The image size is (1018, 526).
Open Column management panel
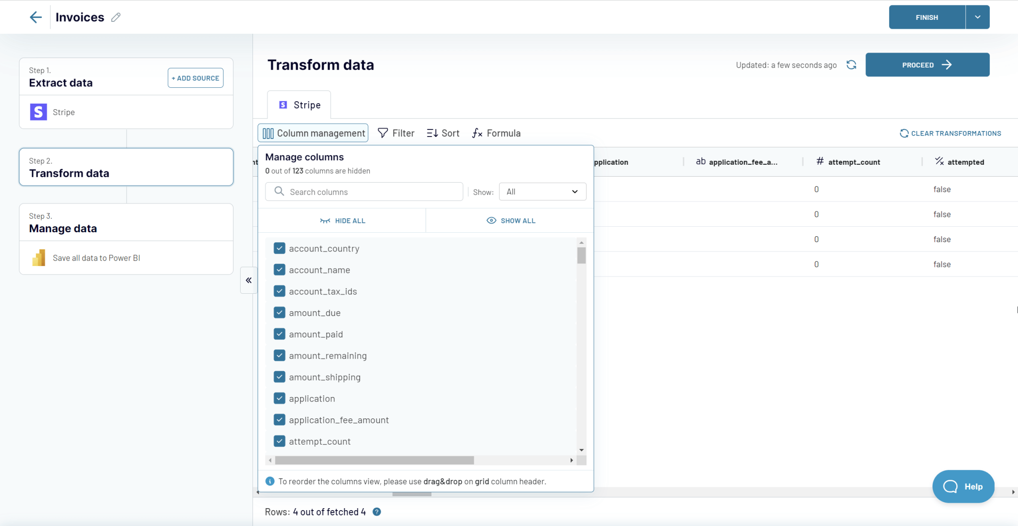pos(312,133)
